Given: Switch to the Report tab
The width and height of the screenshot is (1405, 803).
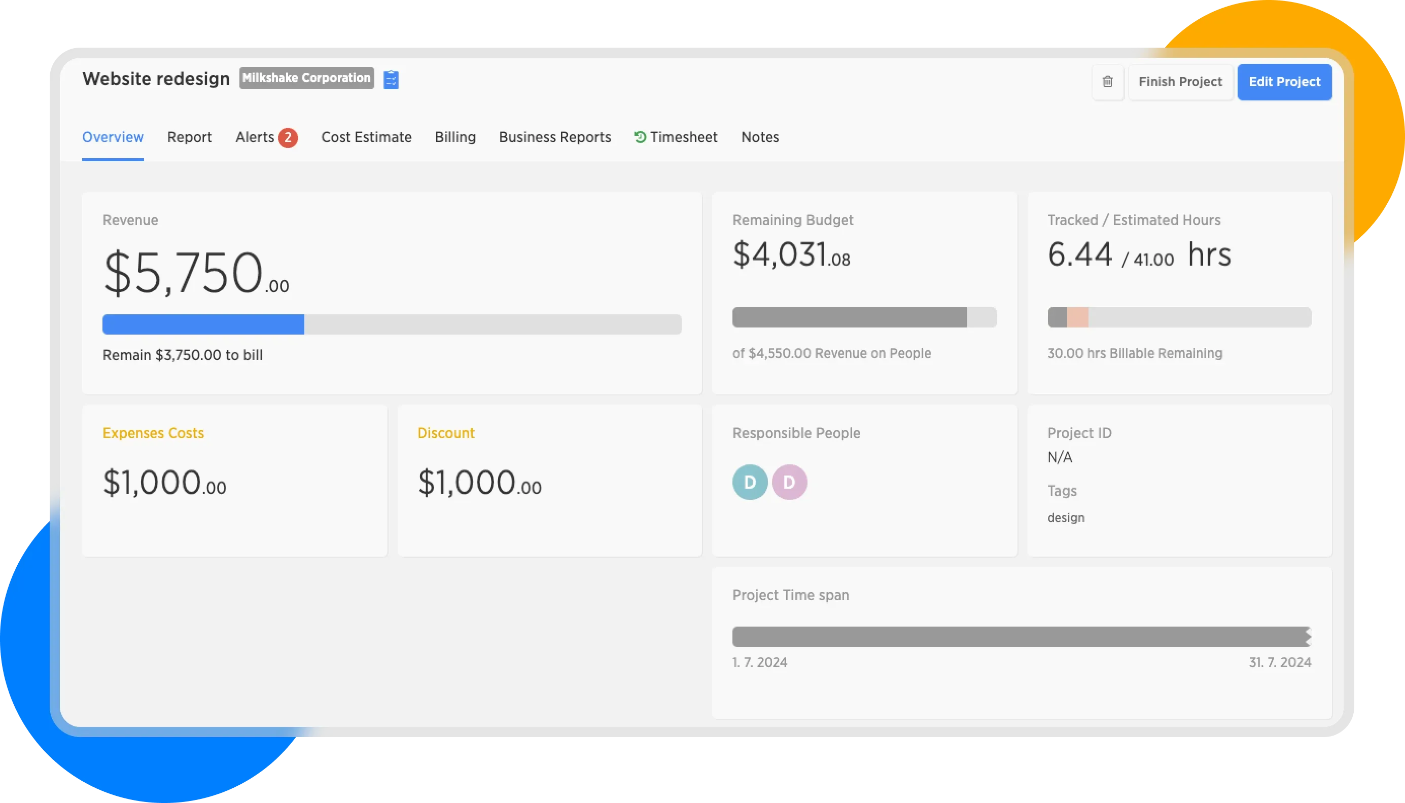Looking at the screenshot, I should coord(189,137).
